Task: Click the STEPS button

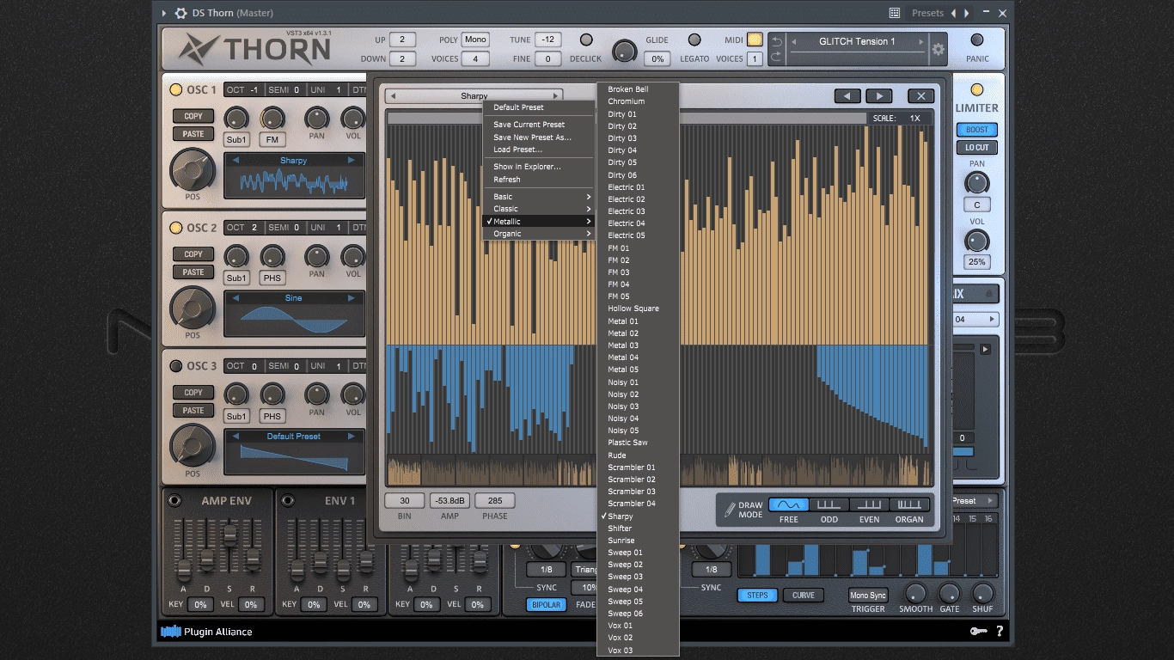Action: coord(757,595)
